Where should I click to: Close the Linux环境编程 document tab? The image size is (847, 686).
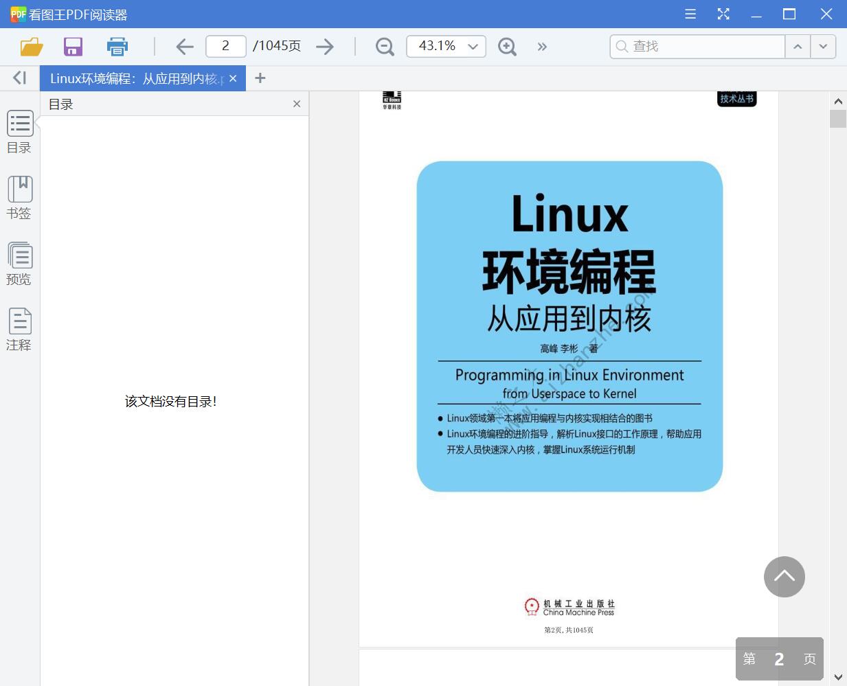tap(233, 78)
